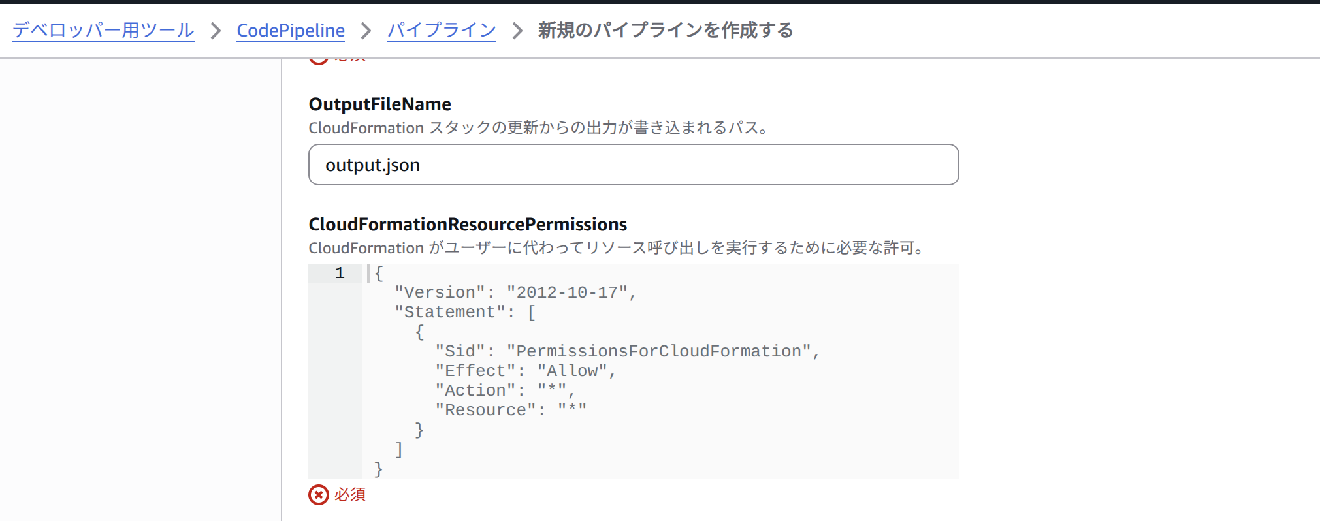Place cursor on the "Statement" line
Image resolution: width=1320 pixels, height=521 pixels.
464,312
